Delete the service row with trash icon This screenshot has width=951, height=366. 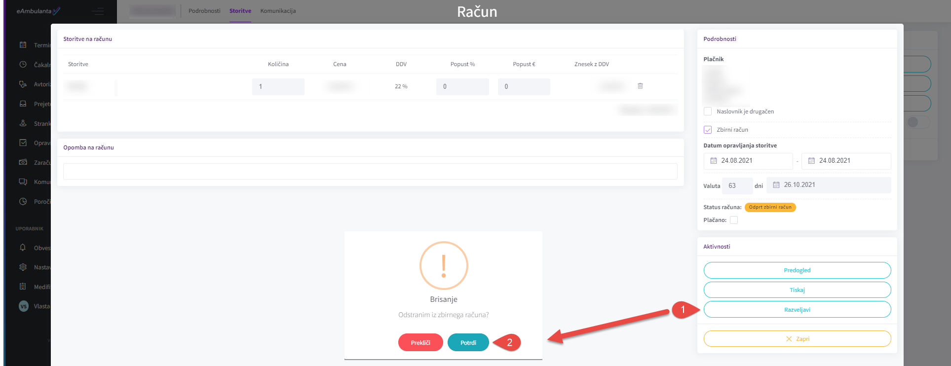point(640,86)
